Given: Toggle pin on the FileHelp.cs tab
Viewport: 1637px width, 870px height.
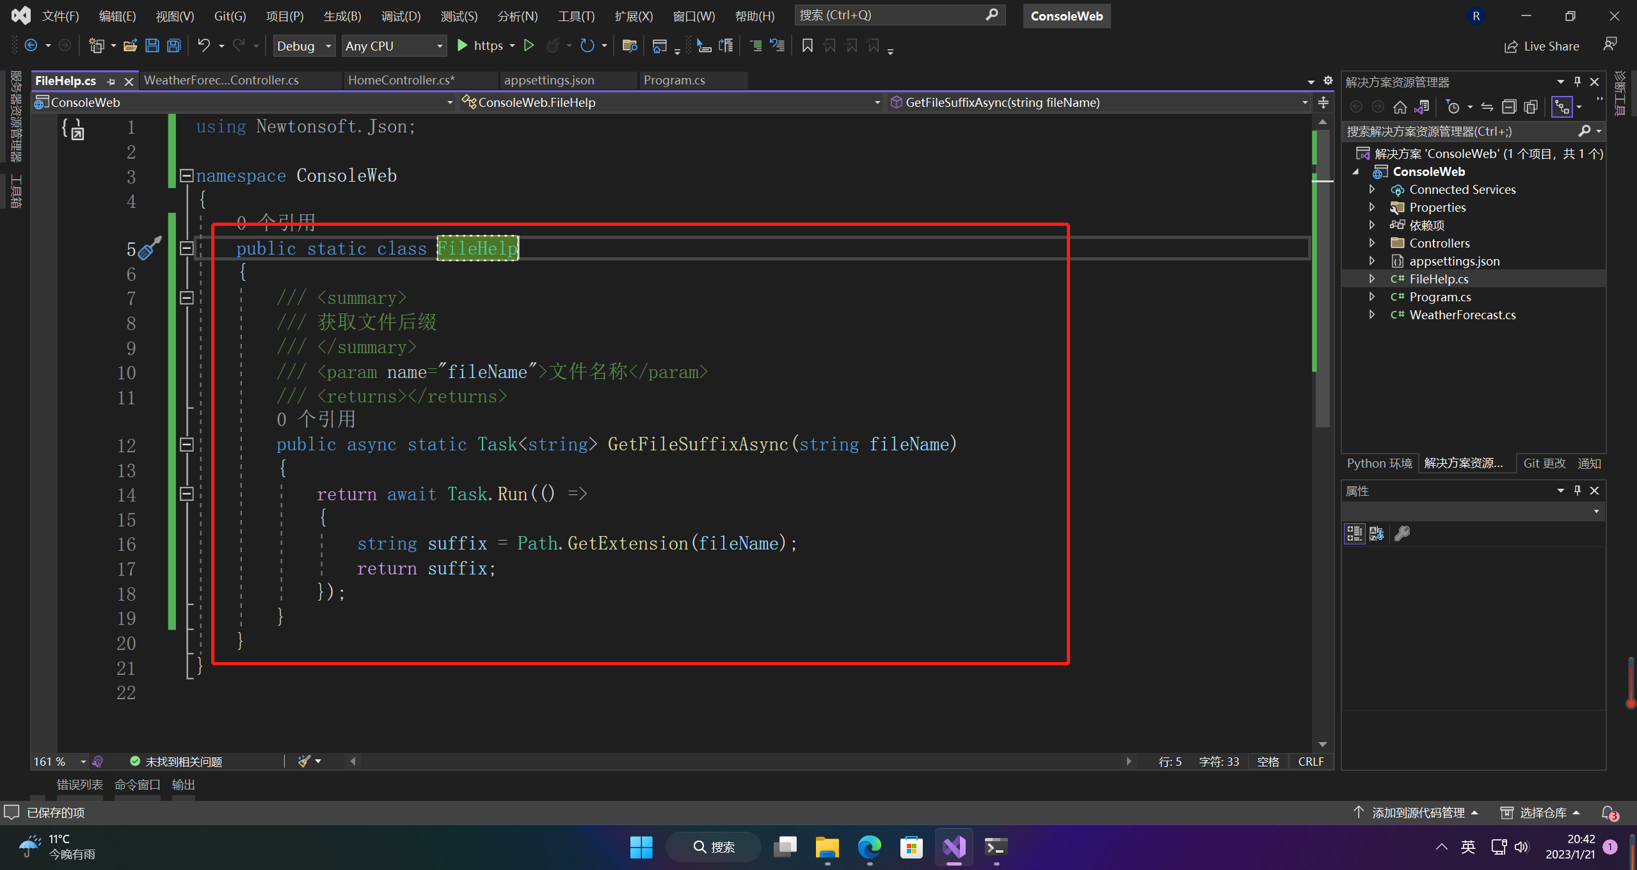Looking at the screenshot, I should click(111, 81).
